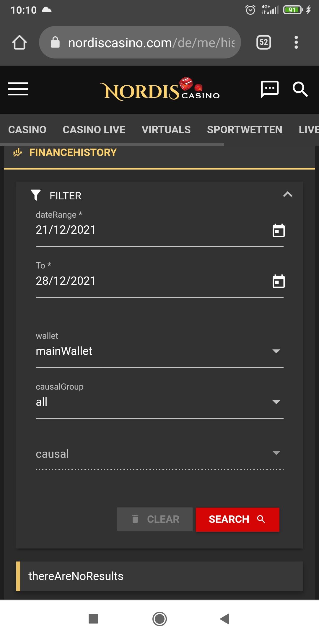Collapse the Filter panel chevron
The image size is (319, 638).
click(x=287, y=195)
